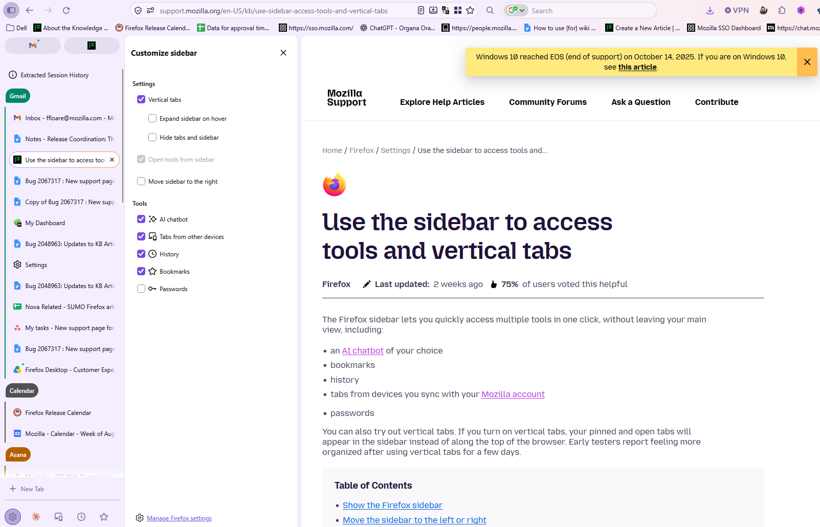Screen dimensions: 820x527
Task: Click 'this article' link in yellow banner
Action: (637, 67)
